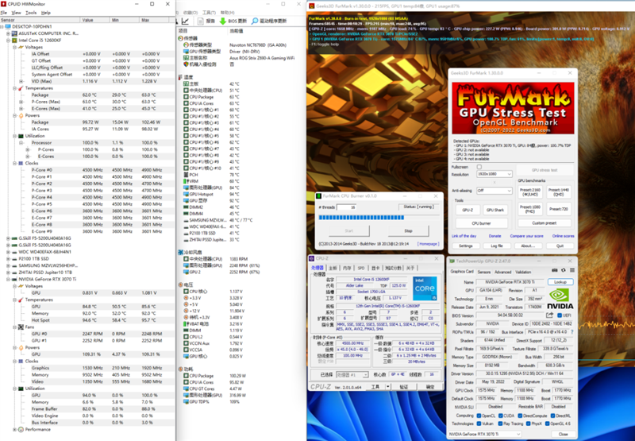The width and height of the screenshot is (635, 441).
Task: Click the 冷却风扇 fan section icon
Action: pyautogui.click(x=180, y=252)
